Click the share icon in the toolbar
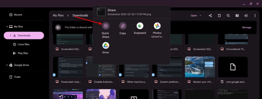Image resolution: width=262 pixels, height=99 pixels. point(210,15)
